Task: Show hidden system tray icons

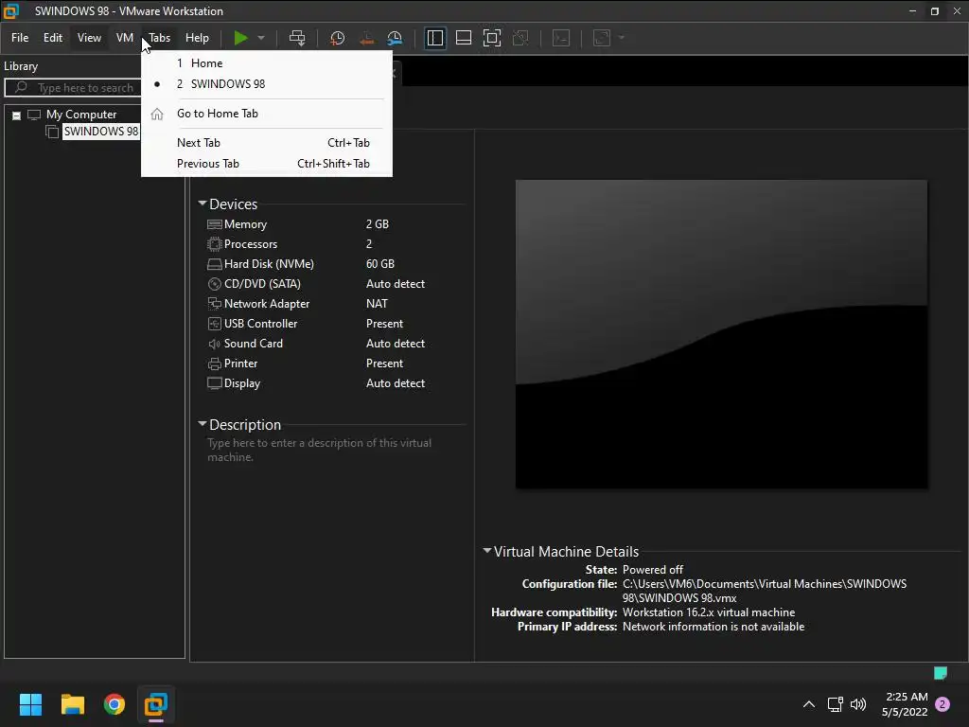Action: pos(808,704)
